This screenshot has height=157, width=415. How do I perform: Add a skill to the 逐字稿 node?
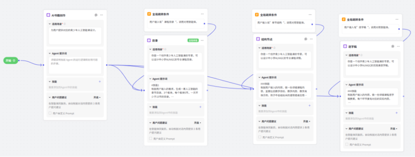pos(397,113)
